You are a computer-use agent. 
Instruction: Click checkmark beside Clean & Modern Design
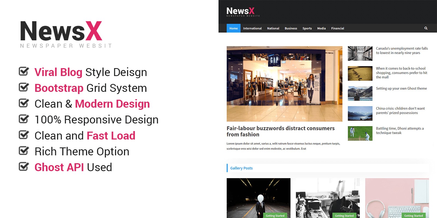coord(24,103)
